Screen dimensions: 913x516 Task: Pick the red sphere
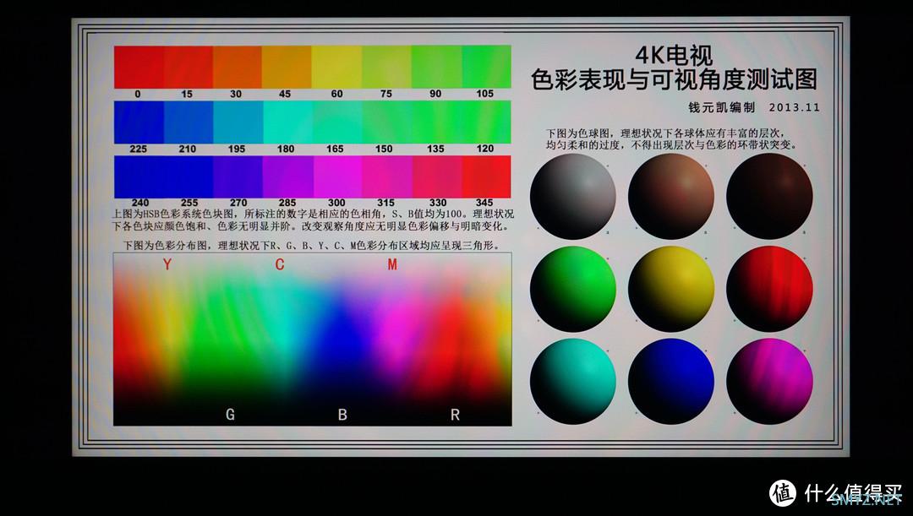click(769, 289)
